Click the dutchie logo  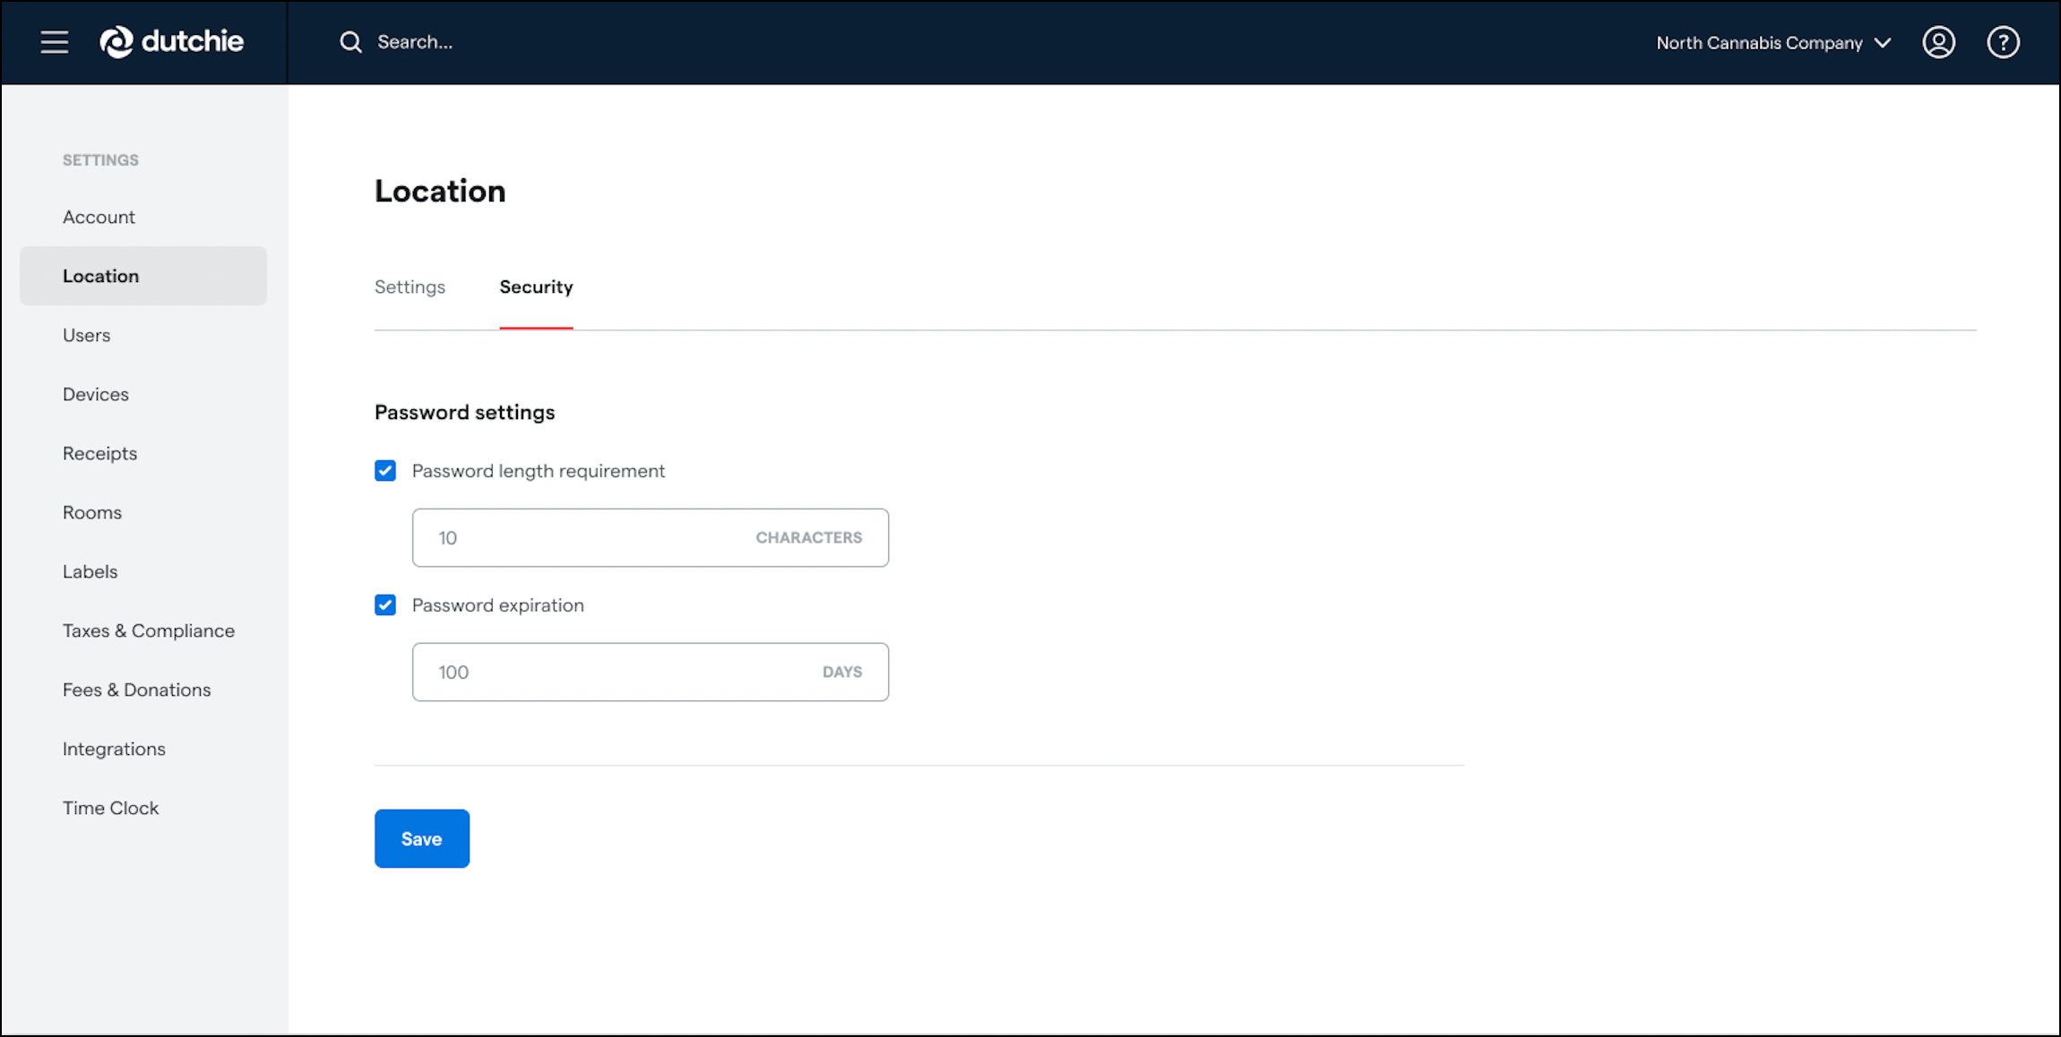coord(171,42)
